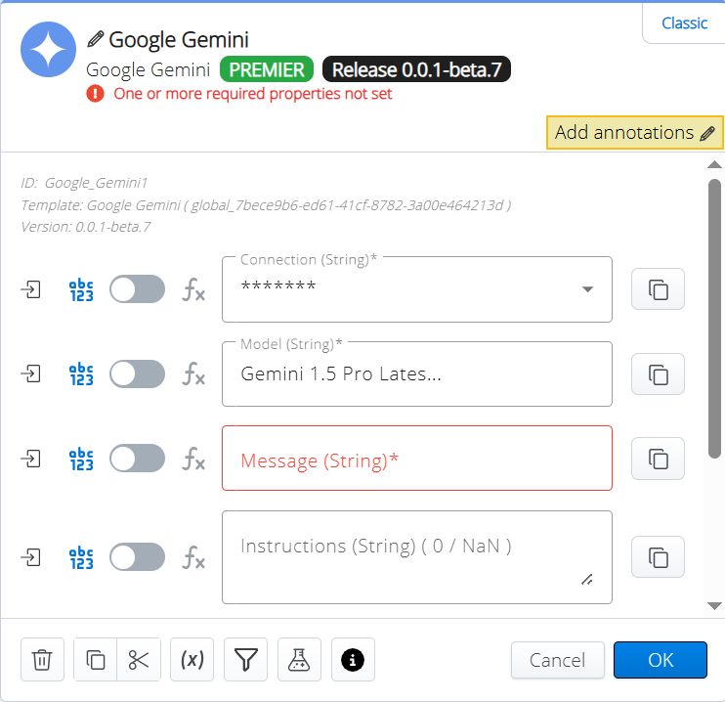The image size is (725, 702).
Task: Switch to the Classic view tab
Action: click(x=684, y=23)
